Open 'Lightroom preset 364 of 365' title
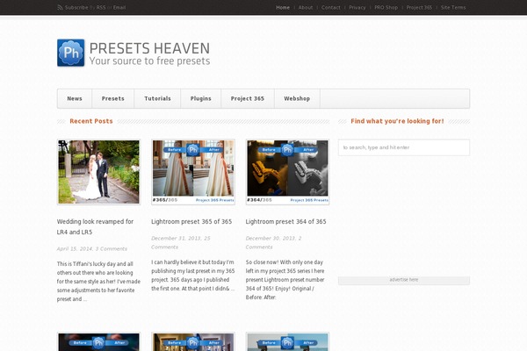 pyautogui.click(x=286, y=222)
